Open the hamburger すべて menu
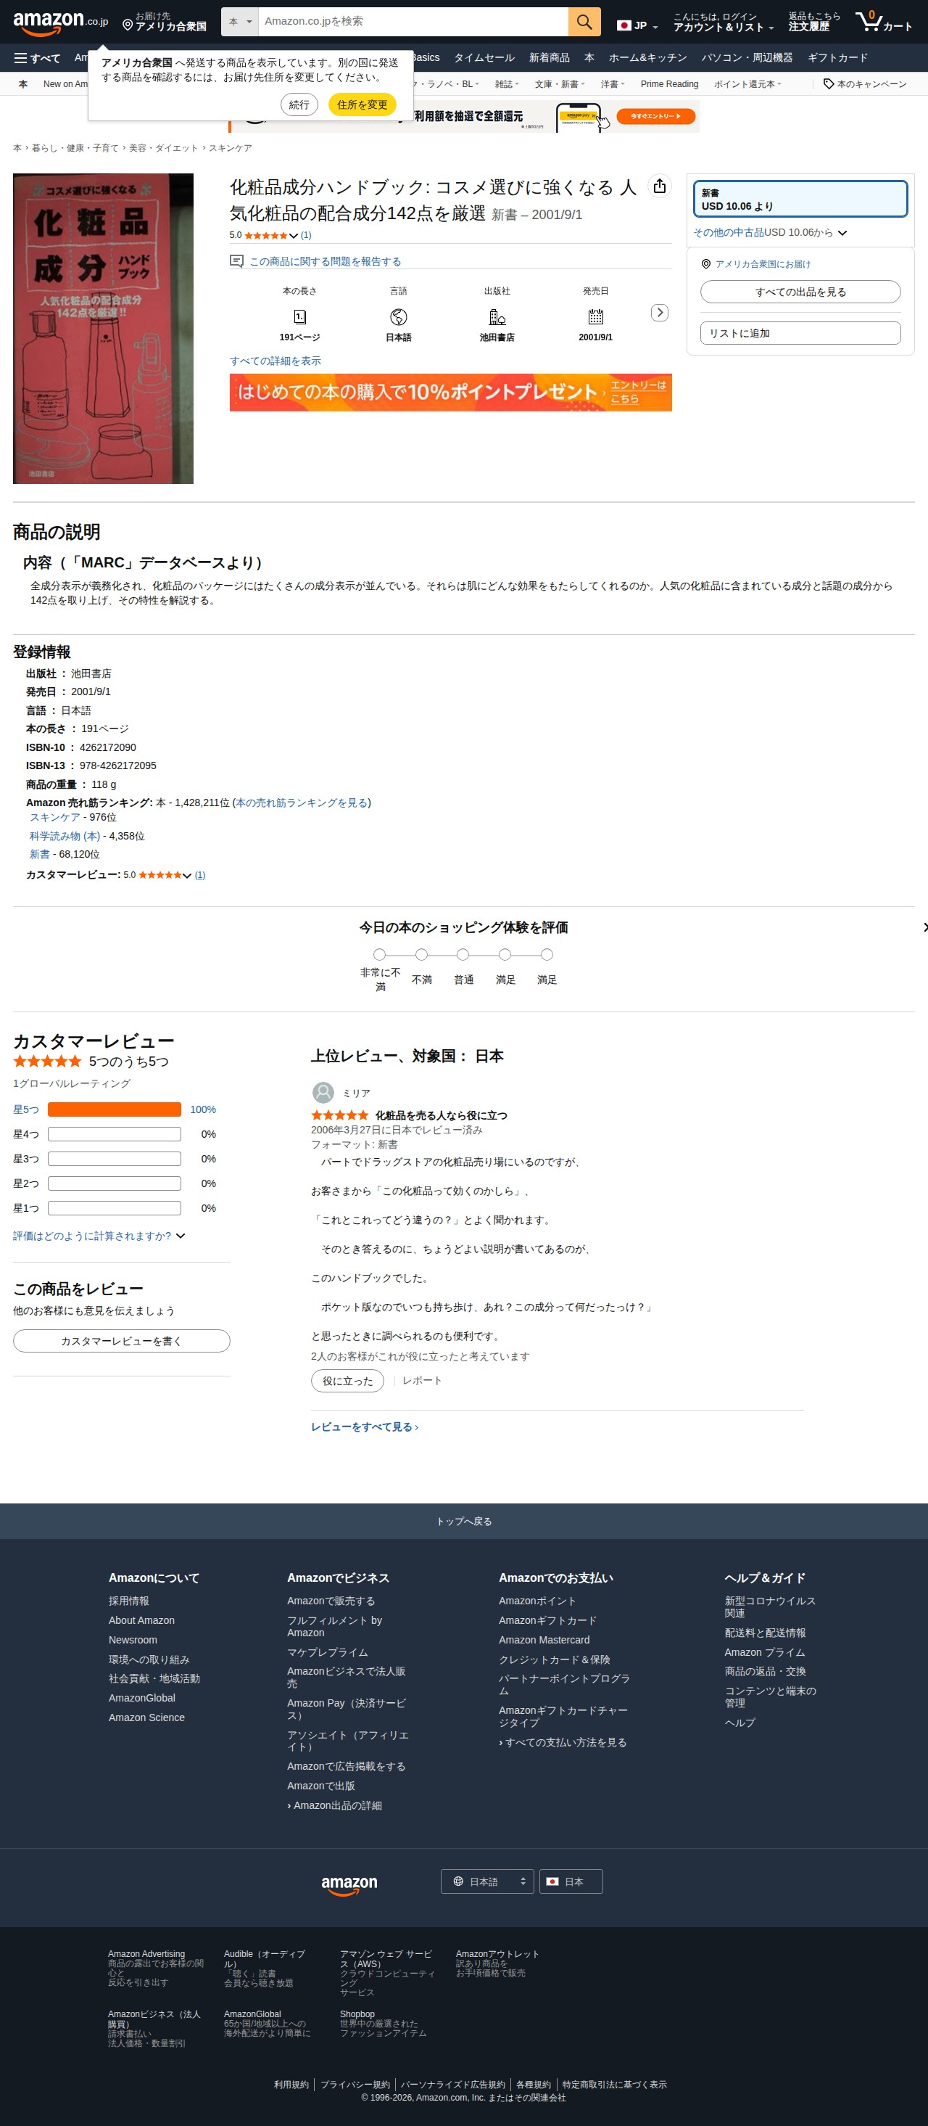The width and height of the screenshot is (928, 2126). (x=37, y=58)
